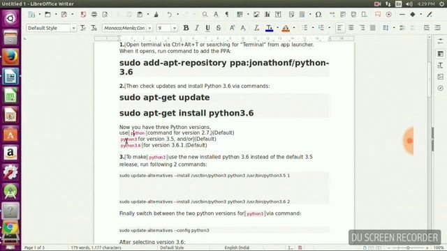Justify paragraph text
Viewport: 447px width, 251px height.
[x=372, y=28]
